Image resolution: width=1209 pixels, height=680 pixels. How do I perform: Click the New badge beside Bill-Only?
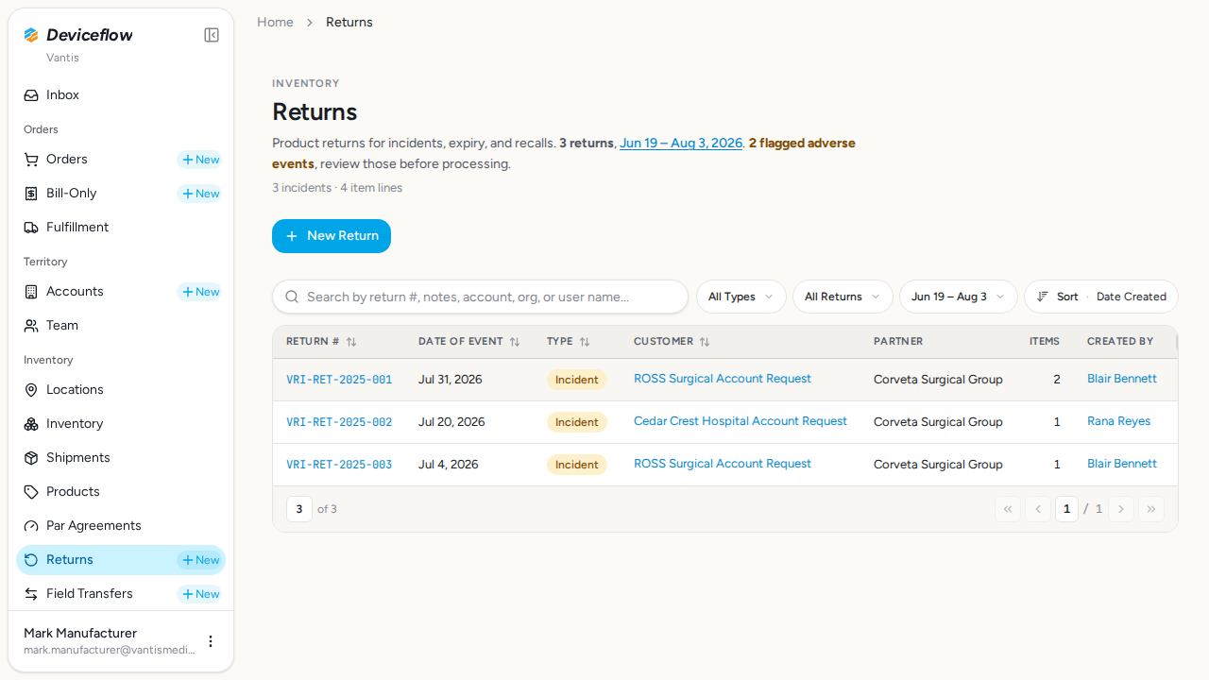coord(200,194)
